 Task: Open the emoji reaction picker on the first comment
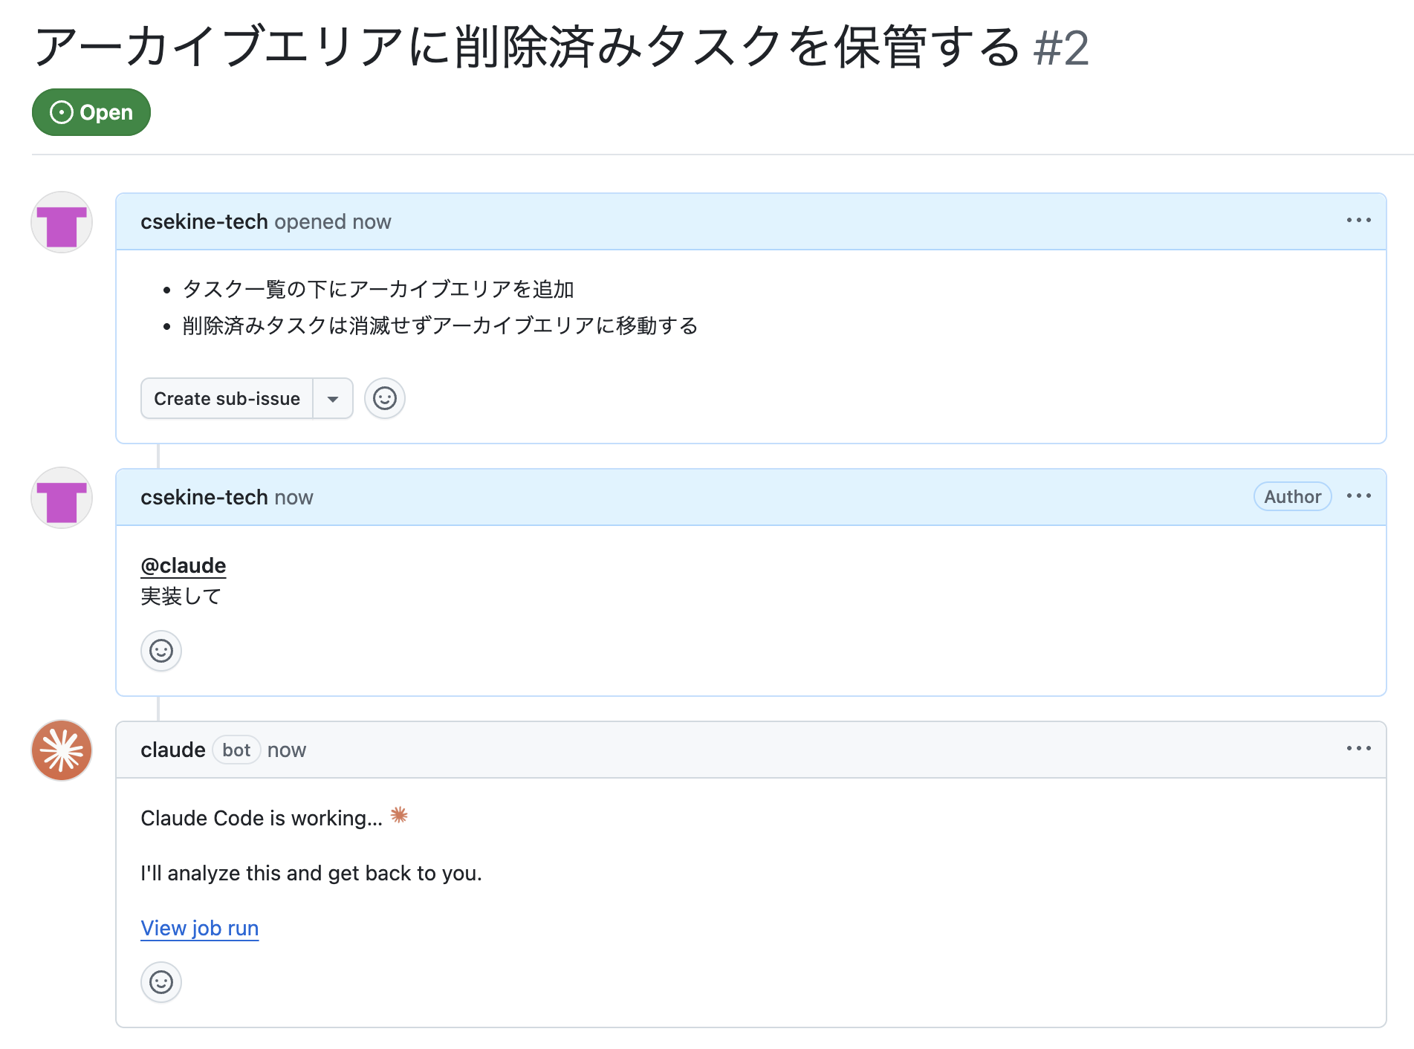(384, 398)
